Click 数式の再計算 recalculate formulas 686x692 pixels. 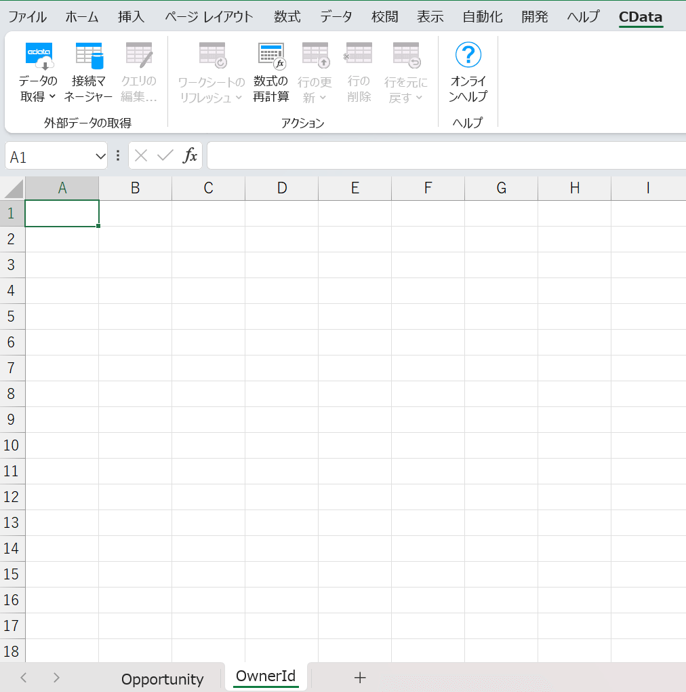[x=271, y=73]
